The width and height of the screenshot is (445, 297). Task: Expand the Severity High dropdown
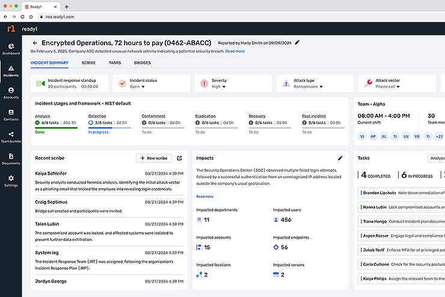click(219, 86)
